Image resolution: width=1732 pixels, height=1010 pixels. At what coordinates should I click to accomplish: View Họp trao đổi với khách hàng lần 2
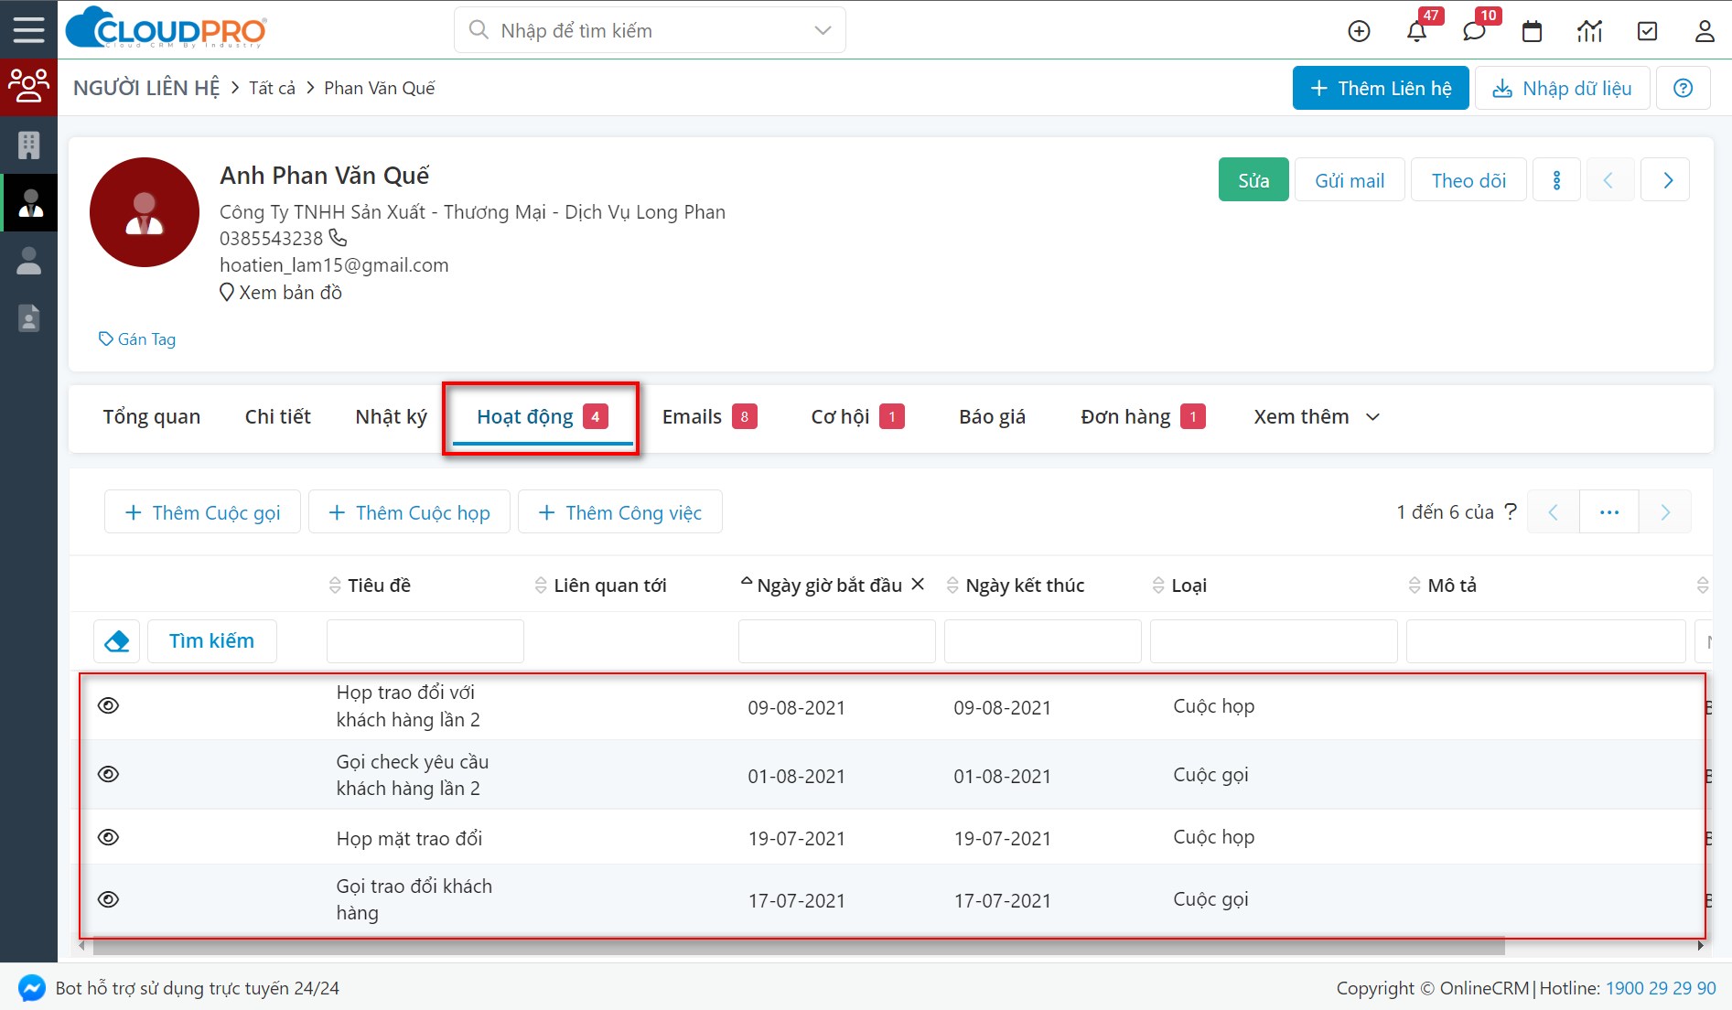tap(108, 705)
